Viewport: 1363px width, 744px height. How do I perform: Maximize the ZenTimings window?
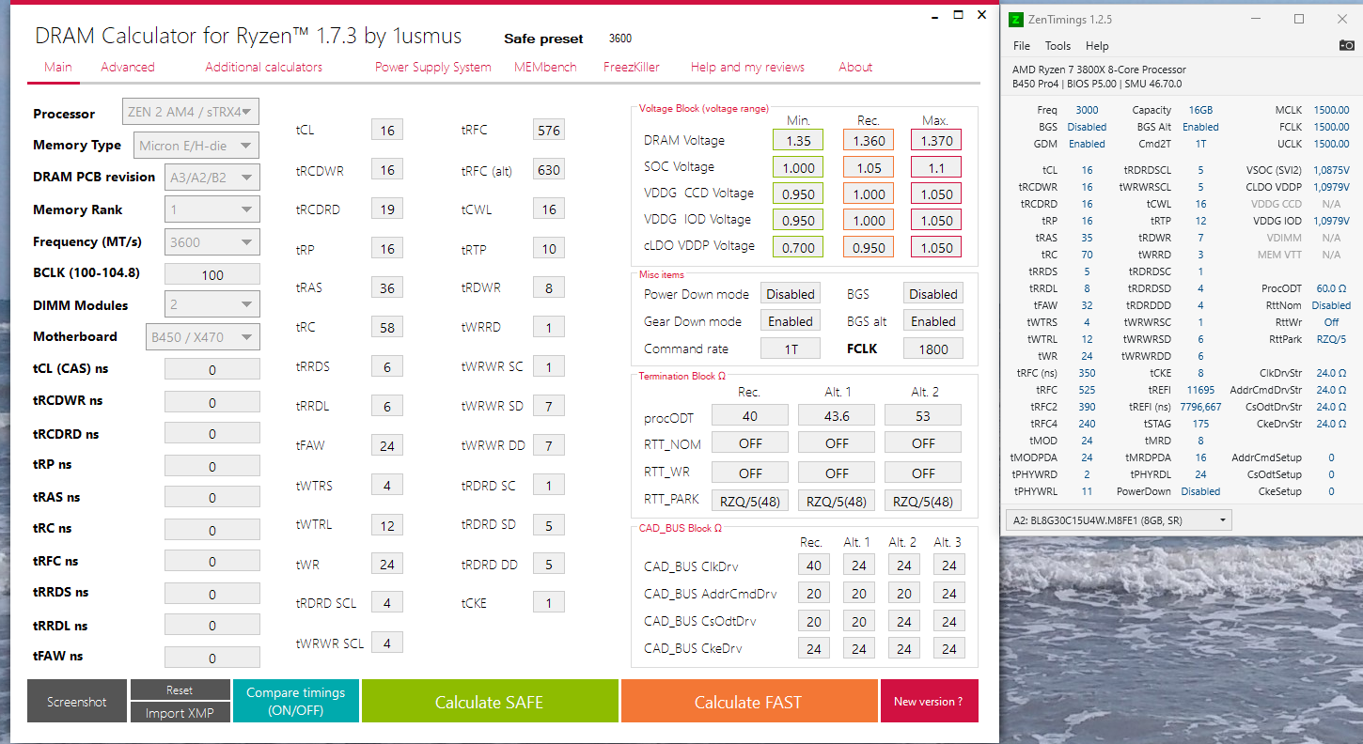1299,19
